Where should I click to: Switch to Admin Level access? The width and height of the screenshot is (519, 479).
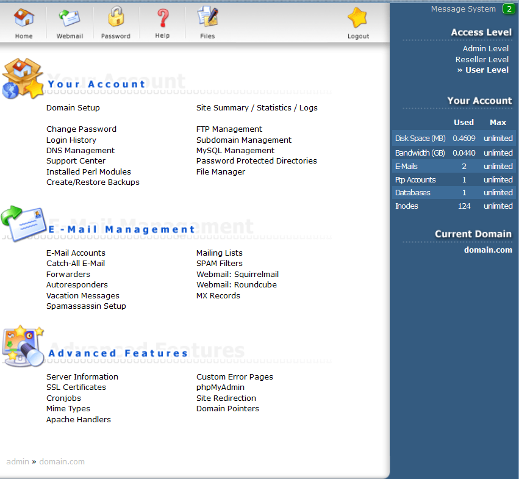485,48
